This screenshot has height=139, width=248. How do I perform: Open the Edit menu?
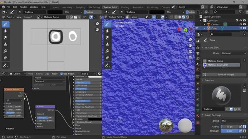pos(15,7)
